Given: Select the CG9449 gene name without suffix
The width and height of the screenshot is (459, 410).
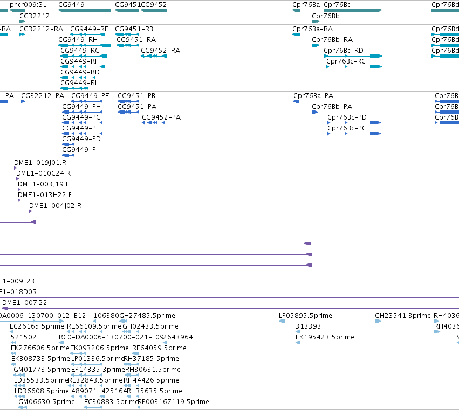Looking at the screenshot, I should click(71, 5).
